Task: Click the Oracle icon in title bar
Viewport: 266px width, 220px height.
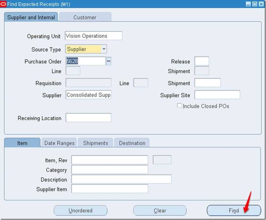Action: click(3, 4)
